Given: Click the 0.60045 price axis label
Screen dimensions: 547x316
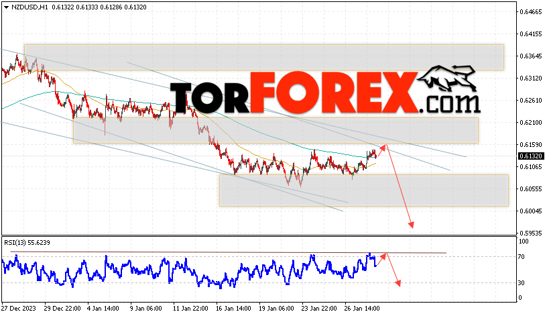Looking at the screenshot, I should (x=531, y=211).
